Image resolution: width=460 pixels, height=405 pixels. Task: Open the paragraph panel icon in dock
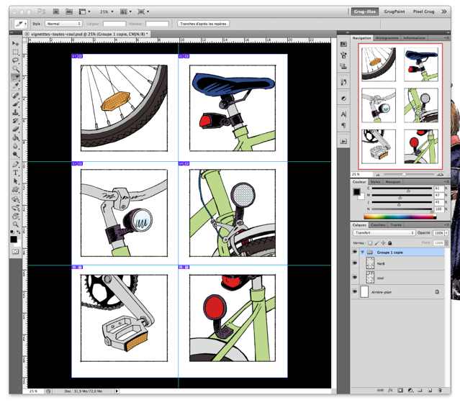[343, 125]
